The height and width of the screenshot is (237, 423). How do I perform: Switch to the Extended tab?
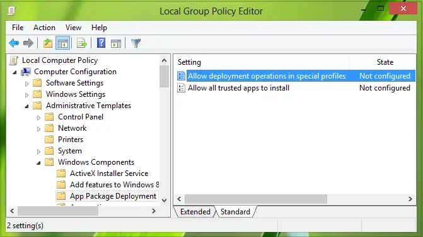pyautogui.click(x=195, y=212)
